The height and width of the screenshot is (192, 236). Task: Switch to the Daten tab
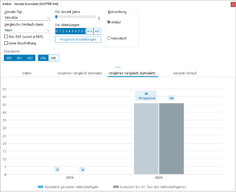(x=27, y=73)
